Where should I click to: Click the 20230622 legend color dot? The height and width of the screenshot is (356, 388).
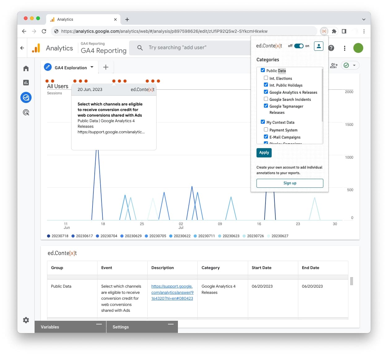click(171, 236)
